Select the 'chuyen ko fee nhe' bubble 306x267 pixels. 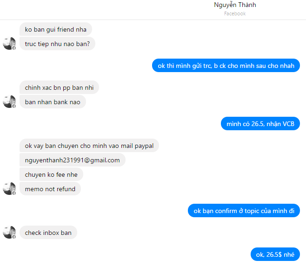click(x=51, y=174)
